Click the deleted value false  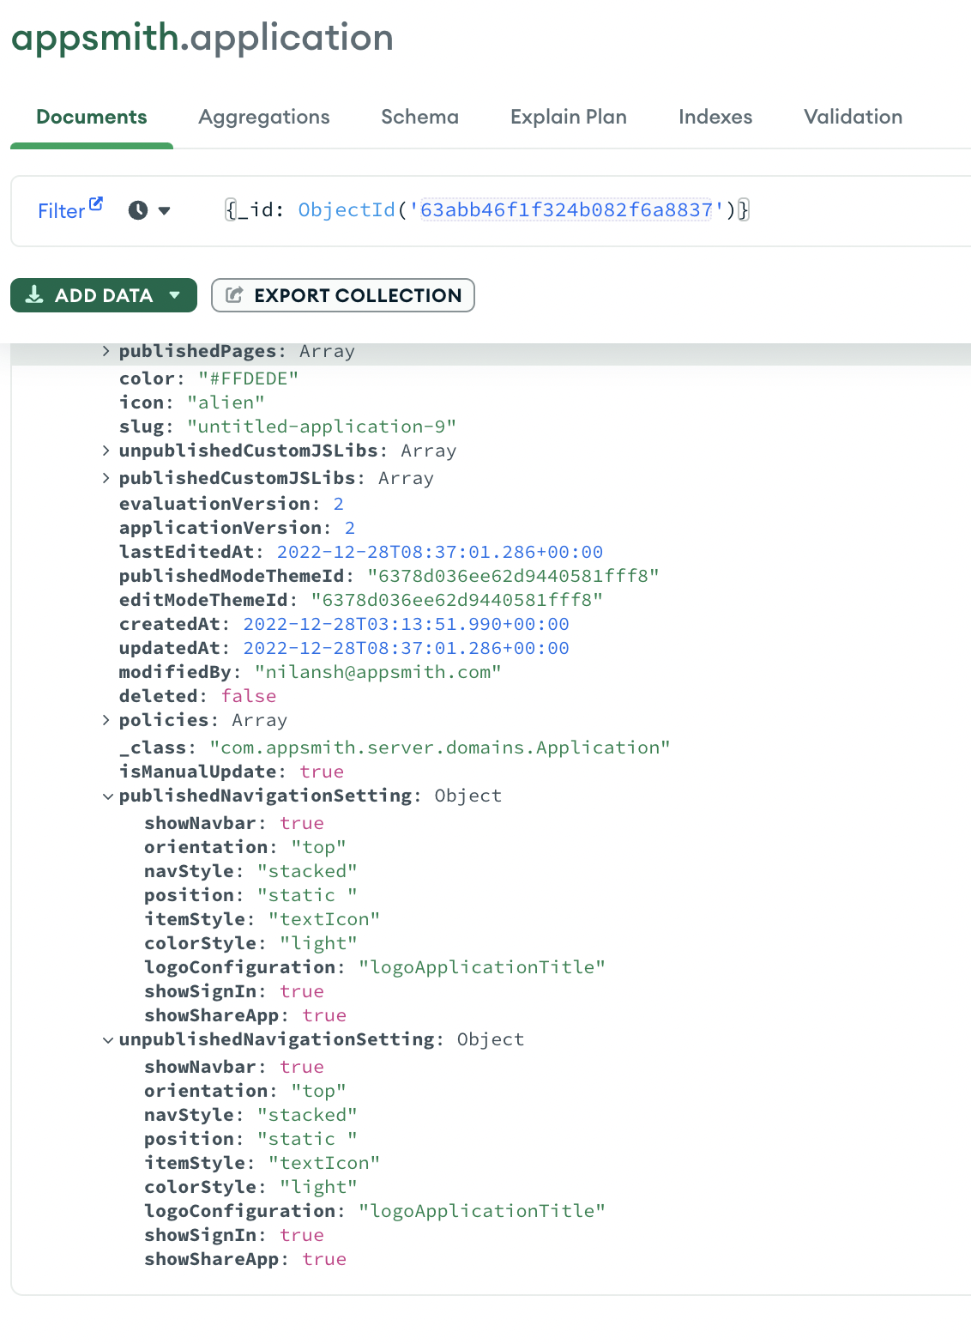coord(249,696)
